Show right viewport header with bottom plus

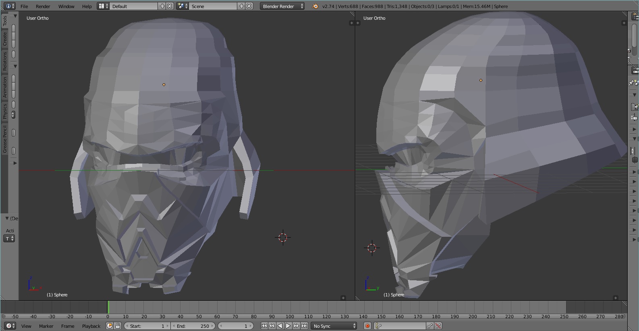616,298
